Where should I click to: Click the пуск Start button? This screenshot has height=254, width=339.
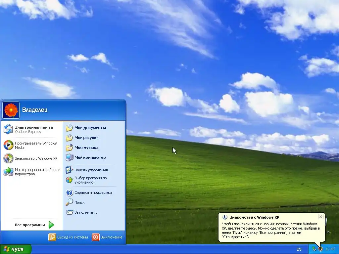[x=16, y=249]
